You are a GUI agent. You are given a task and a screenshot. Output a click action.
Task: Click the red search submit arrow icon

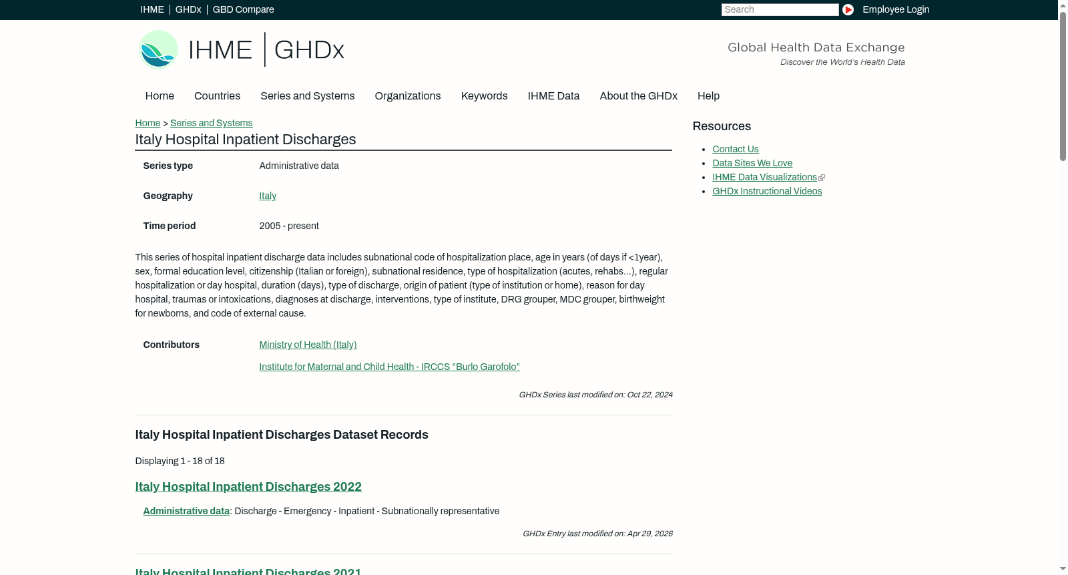coord(848,9)
